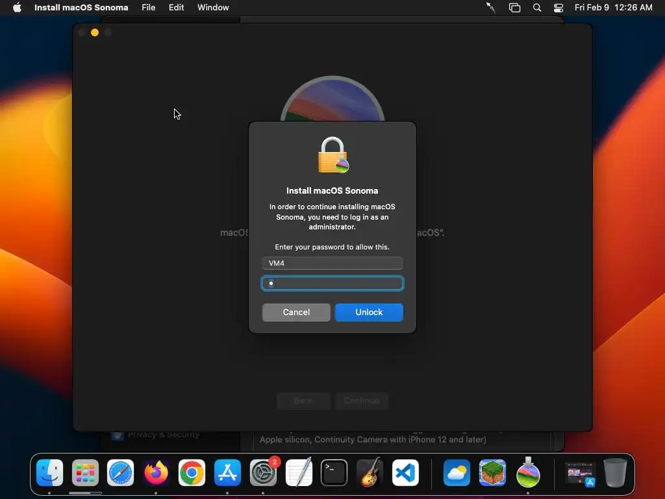Click the dimmed Continue button in installer
This screenshot has width=665, height=499.
point(361,400)
